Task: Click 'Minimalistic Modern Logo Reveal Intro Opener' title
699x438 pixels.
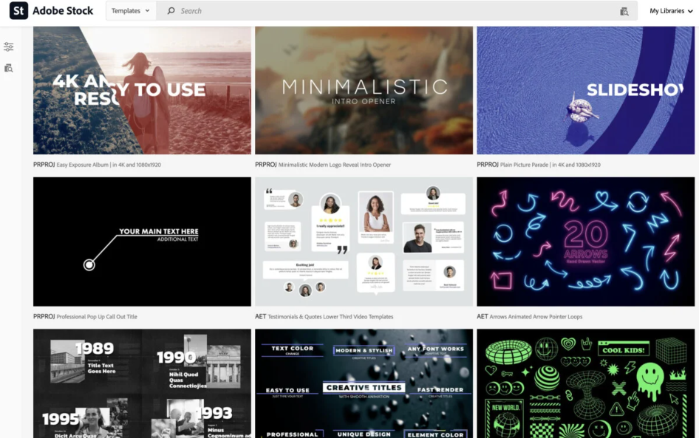Action: [x=334, y=165]
